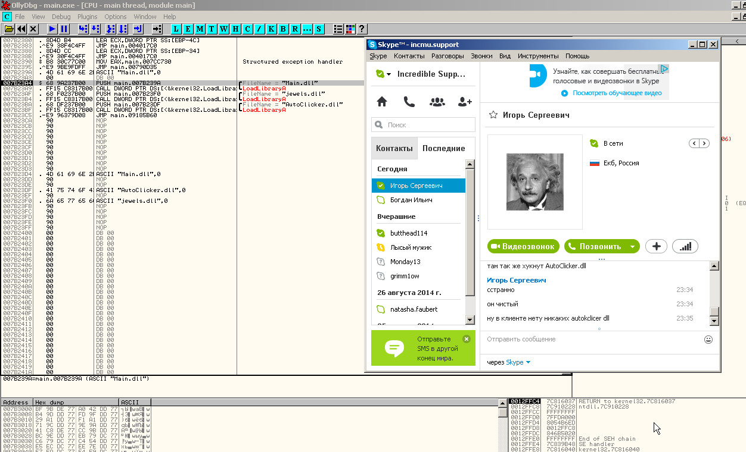Pause execution with the Pause toolbar icon
746x452 pixels.
tap(64, 29)
